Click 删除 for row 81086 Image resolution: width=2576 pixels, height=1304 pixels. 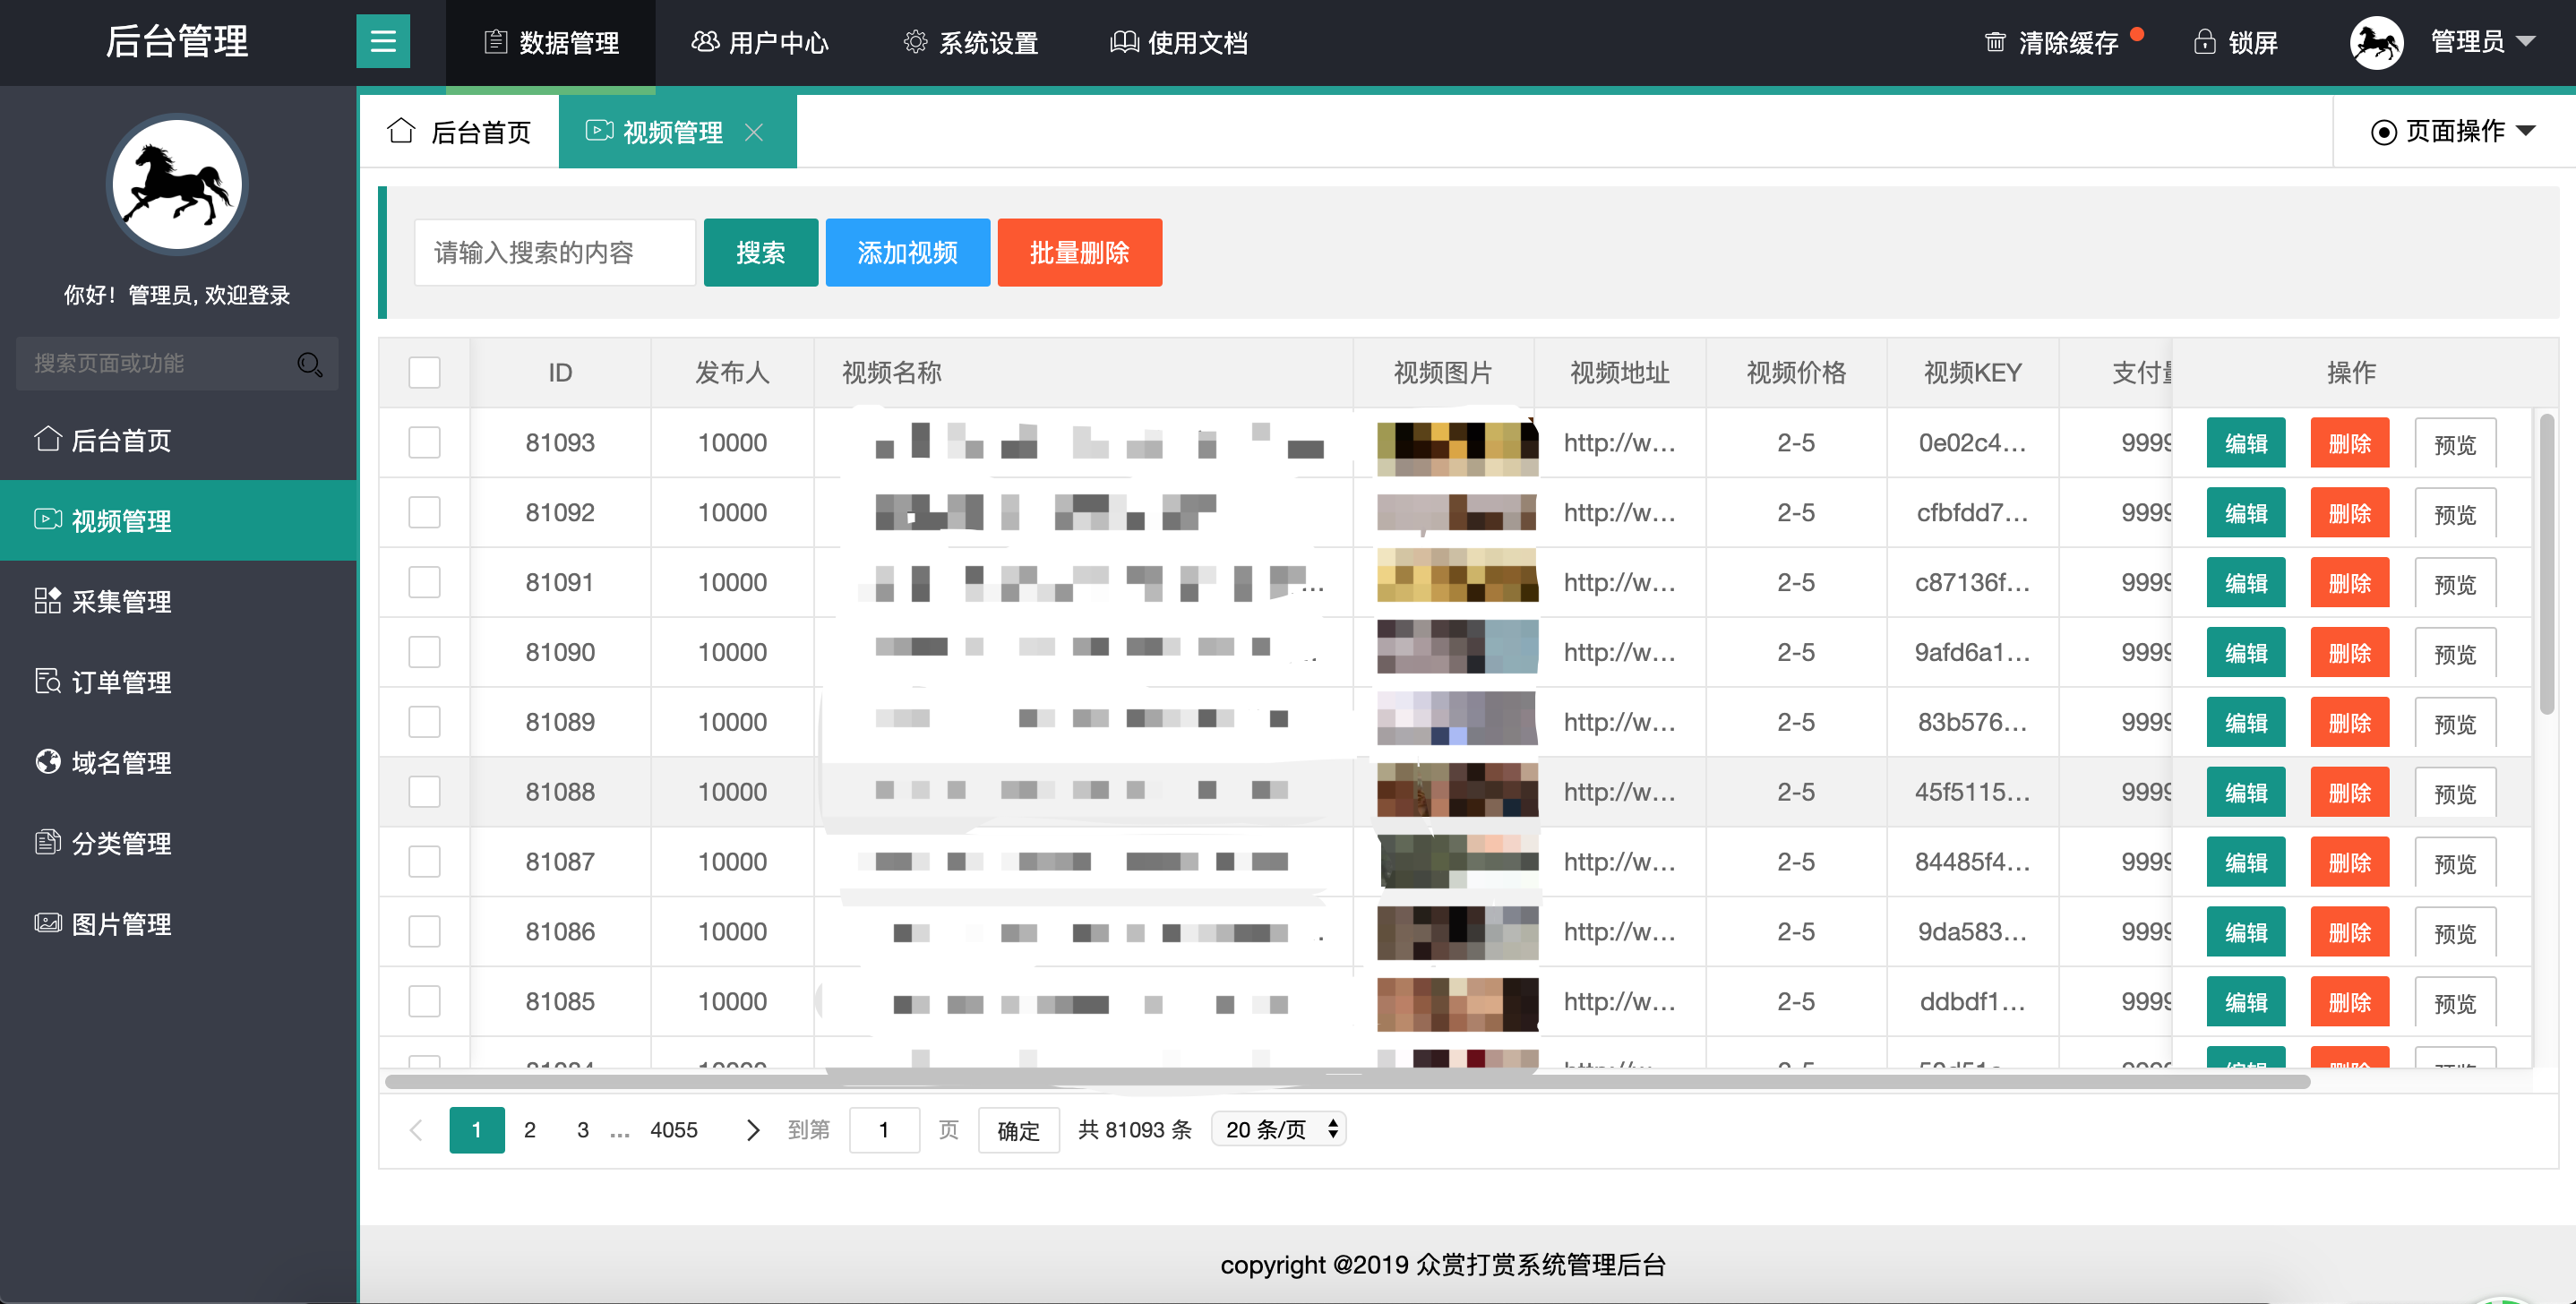pos(2350,933)
